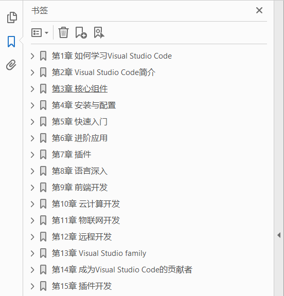Jump to 第5章 快速入门
Screen dimensions: 284x296
(80, 122)
